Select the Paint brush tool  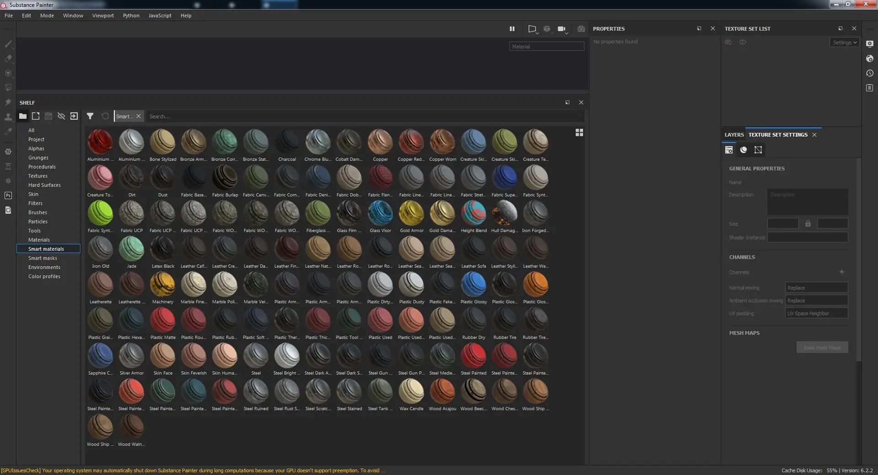(x=8, y=44)
